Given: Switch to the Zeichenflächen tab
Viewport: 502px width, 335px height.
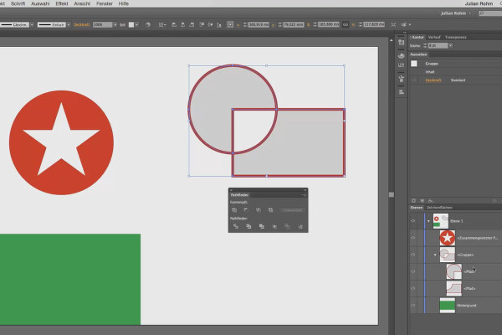Looking at the screenshot, I should tap(439, 208).
